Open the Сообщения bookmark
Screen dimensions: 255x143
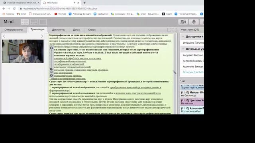[x=101, y=14]
